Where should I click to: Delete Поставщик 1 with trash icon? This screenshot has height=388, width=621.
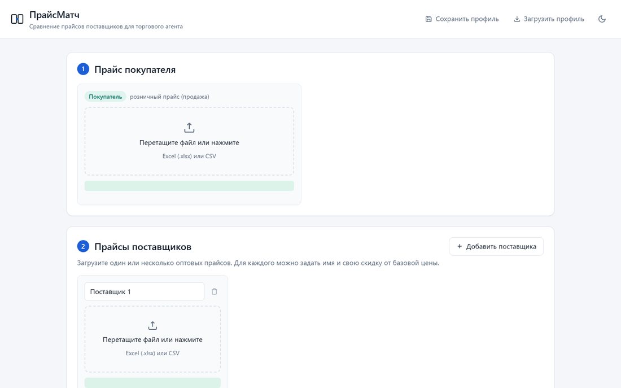pyautogui.click(x=215, y=291)
